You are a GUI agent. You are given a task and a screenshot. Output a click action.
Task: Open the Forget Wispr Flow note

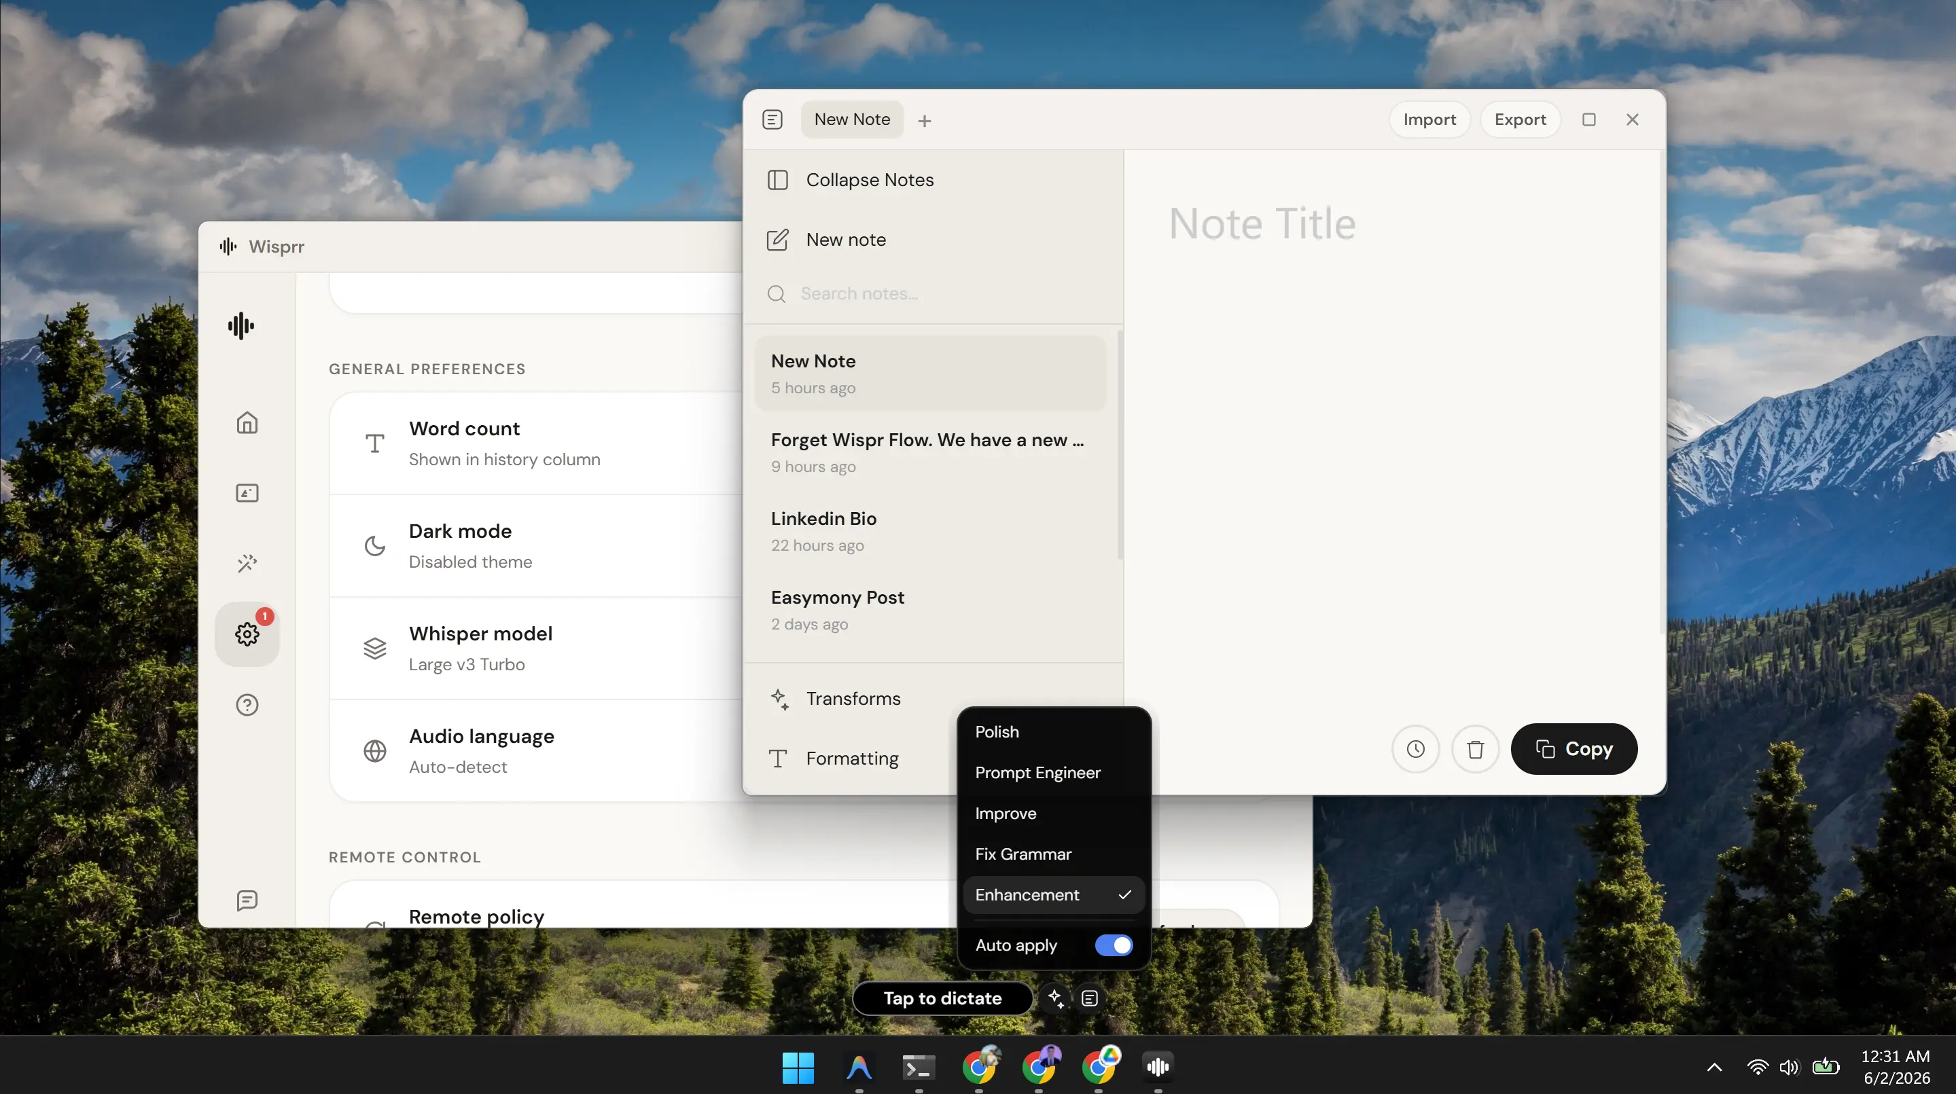click(x=930, y=452)
